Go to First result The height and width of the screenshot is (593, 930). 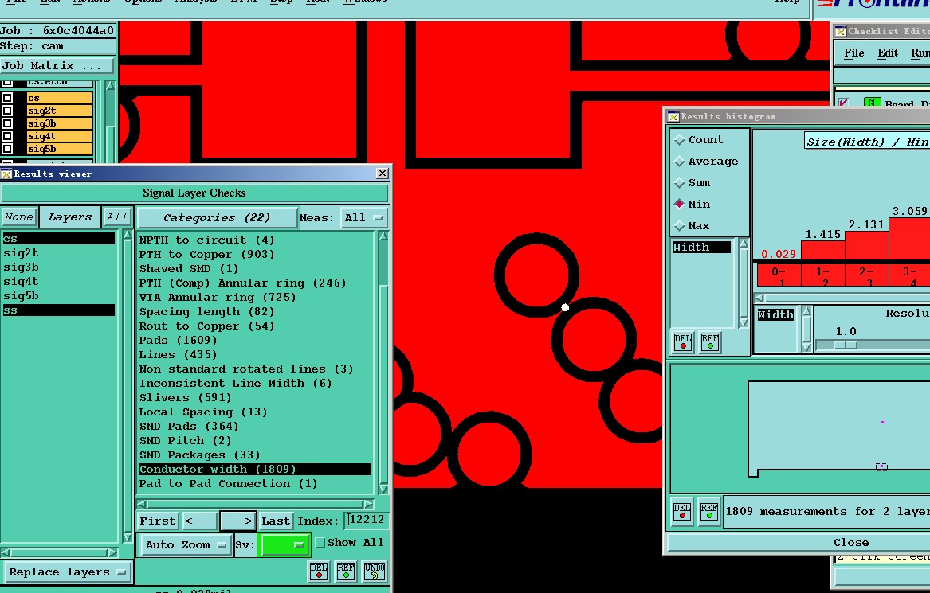coord(158,521)
